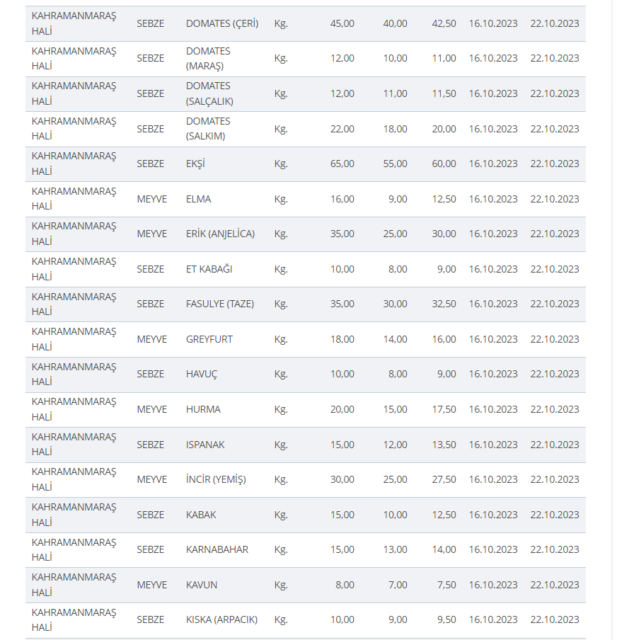The width and height of the screenshot is (617, 640).
Task: Select the ELMA product cell
Action: 198,199
